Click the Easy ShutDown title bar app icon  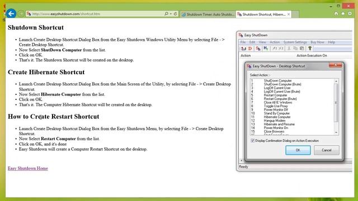(x=241, y=35)
